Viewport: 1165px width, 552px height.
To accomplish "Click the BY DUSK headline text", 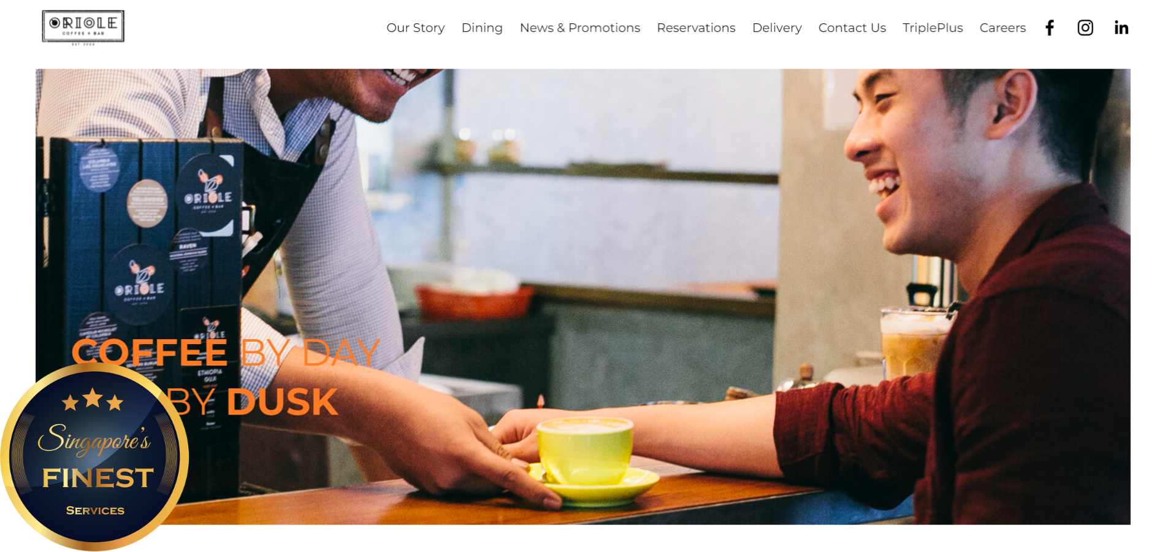I will [252, 402].
